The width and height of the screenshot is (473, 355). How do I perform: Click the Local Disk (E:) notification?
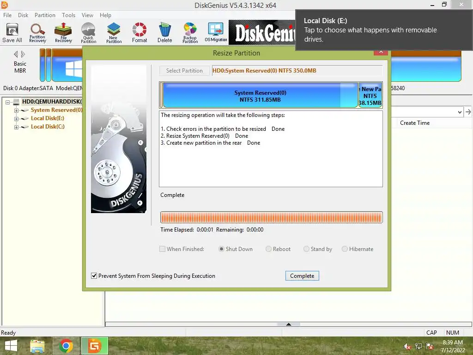(384, 30)
